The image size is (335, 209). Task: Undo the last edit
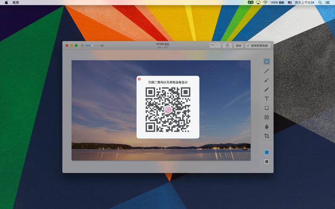(x=213, y=46)
